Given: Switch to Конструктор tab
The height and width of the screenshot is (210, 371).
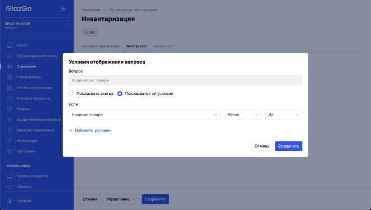Looking at the screenshot, I should tap(137, 46).
